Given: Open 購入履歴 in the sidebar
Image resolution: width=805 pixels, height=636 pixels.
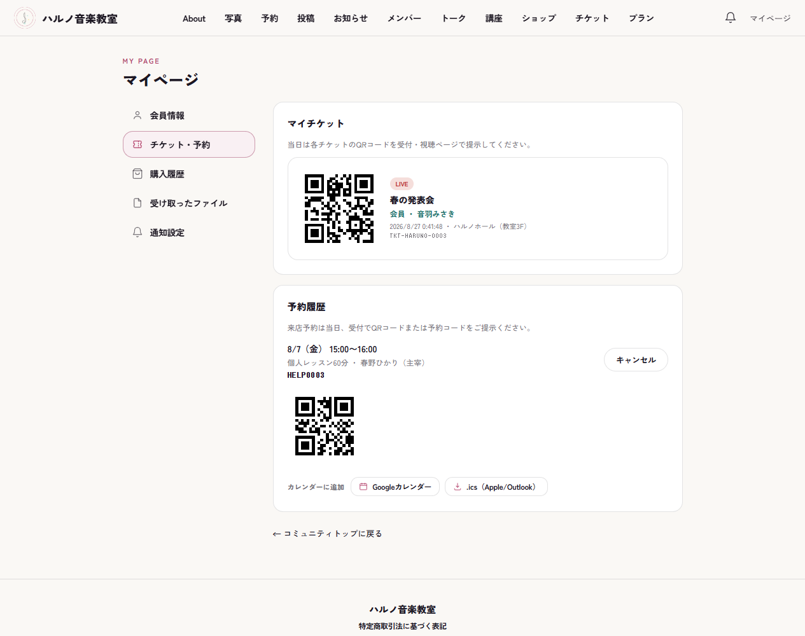Looking at the screenshot, I should [189, 174].
